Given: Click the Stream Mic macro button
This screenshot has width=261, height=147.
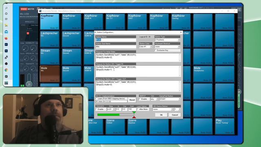Looking at the screenshot, I should pos(50,57).
